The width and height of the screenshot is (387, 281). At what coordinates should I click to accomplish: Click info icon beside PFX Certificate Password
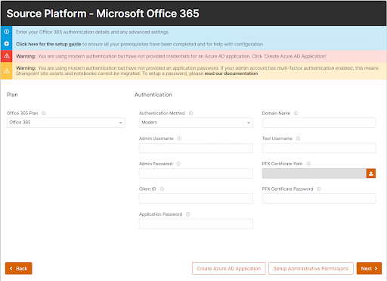(x=319, y=189)
